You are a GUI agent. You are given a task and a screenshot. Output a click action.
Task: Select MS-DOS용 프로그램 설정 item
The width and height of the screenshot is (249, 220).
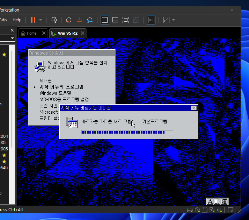[x=64, y=99]
